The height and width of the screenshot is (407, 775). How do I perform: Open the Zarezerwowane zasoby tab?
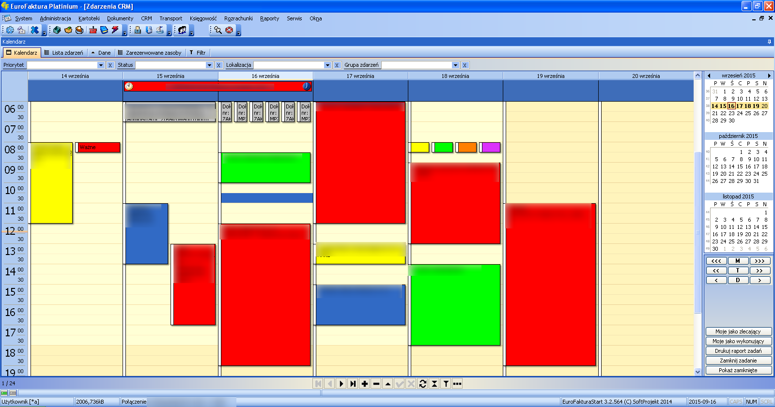click(150, 53)
